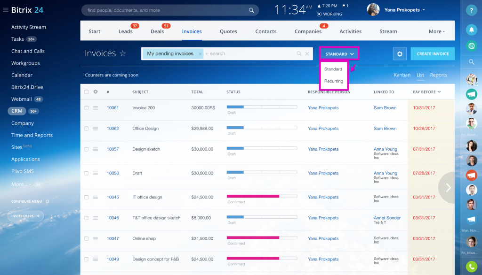This screenshot has width=482, height=275.
Task: Go to the Companies tab
Action: click(x=308, y=31)
